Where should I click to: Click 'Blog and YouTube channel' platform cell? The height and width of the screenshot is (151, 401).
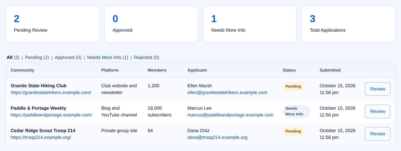click(x=119, y=111)
